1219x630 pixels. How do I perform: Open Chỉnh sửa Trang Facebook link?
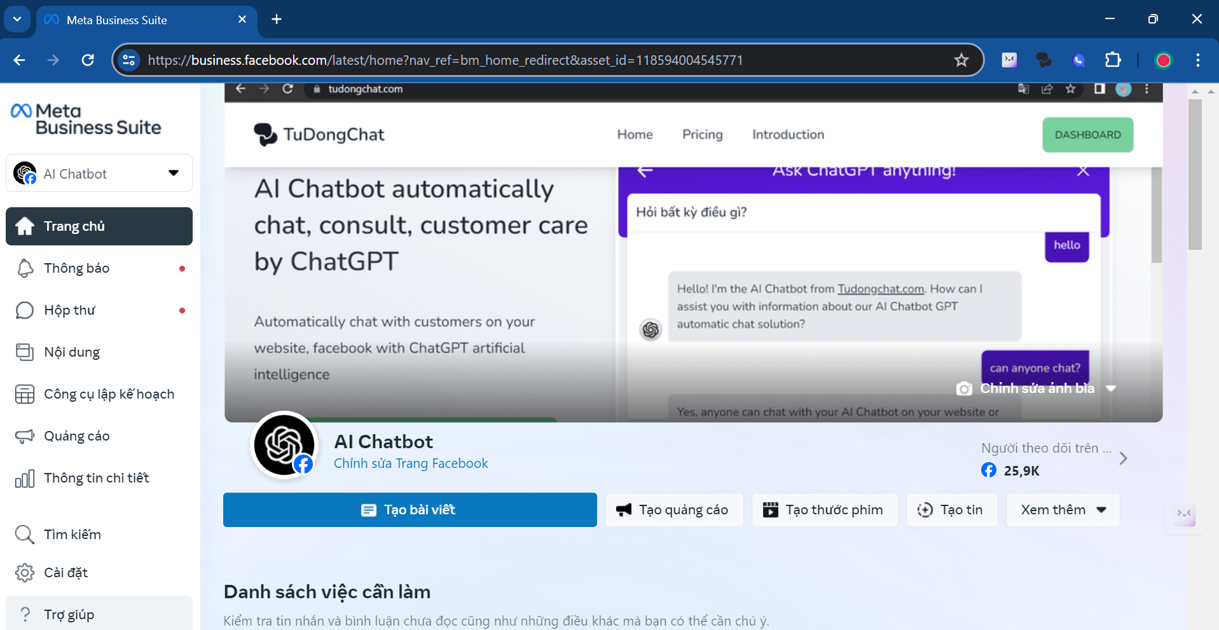pos(411,463)
